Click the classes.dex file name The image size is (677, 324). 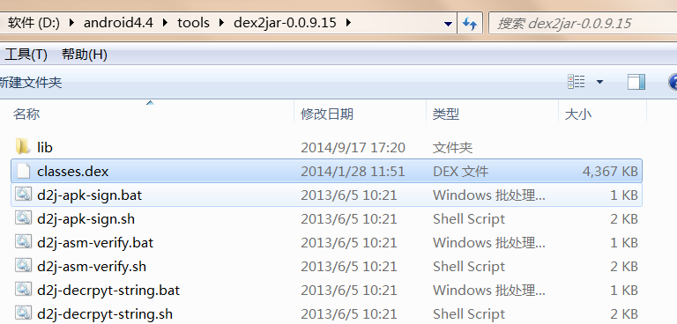pyautogui.click(x=72, y=172)
